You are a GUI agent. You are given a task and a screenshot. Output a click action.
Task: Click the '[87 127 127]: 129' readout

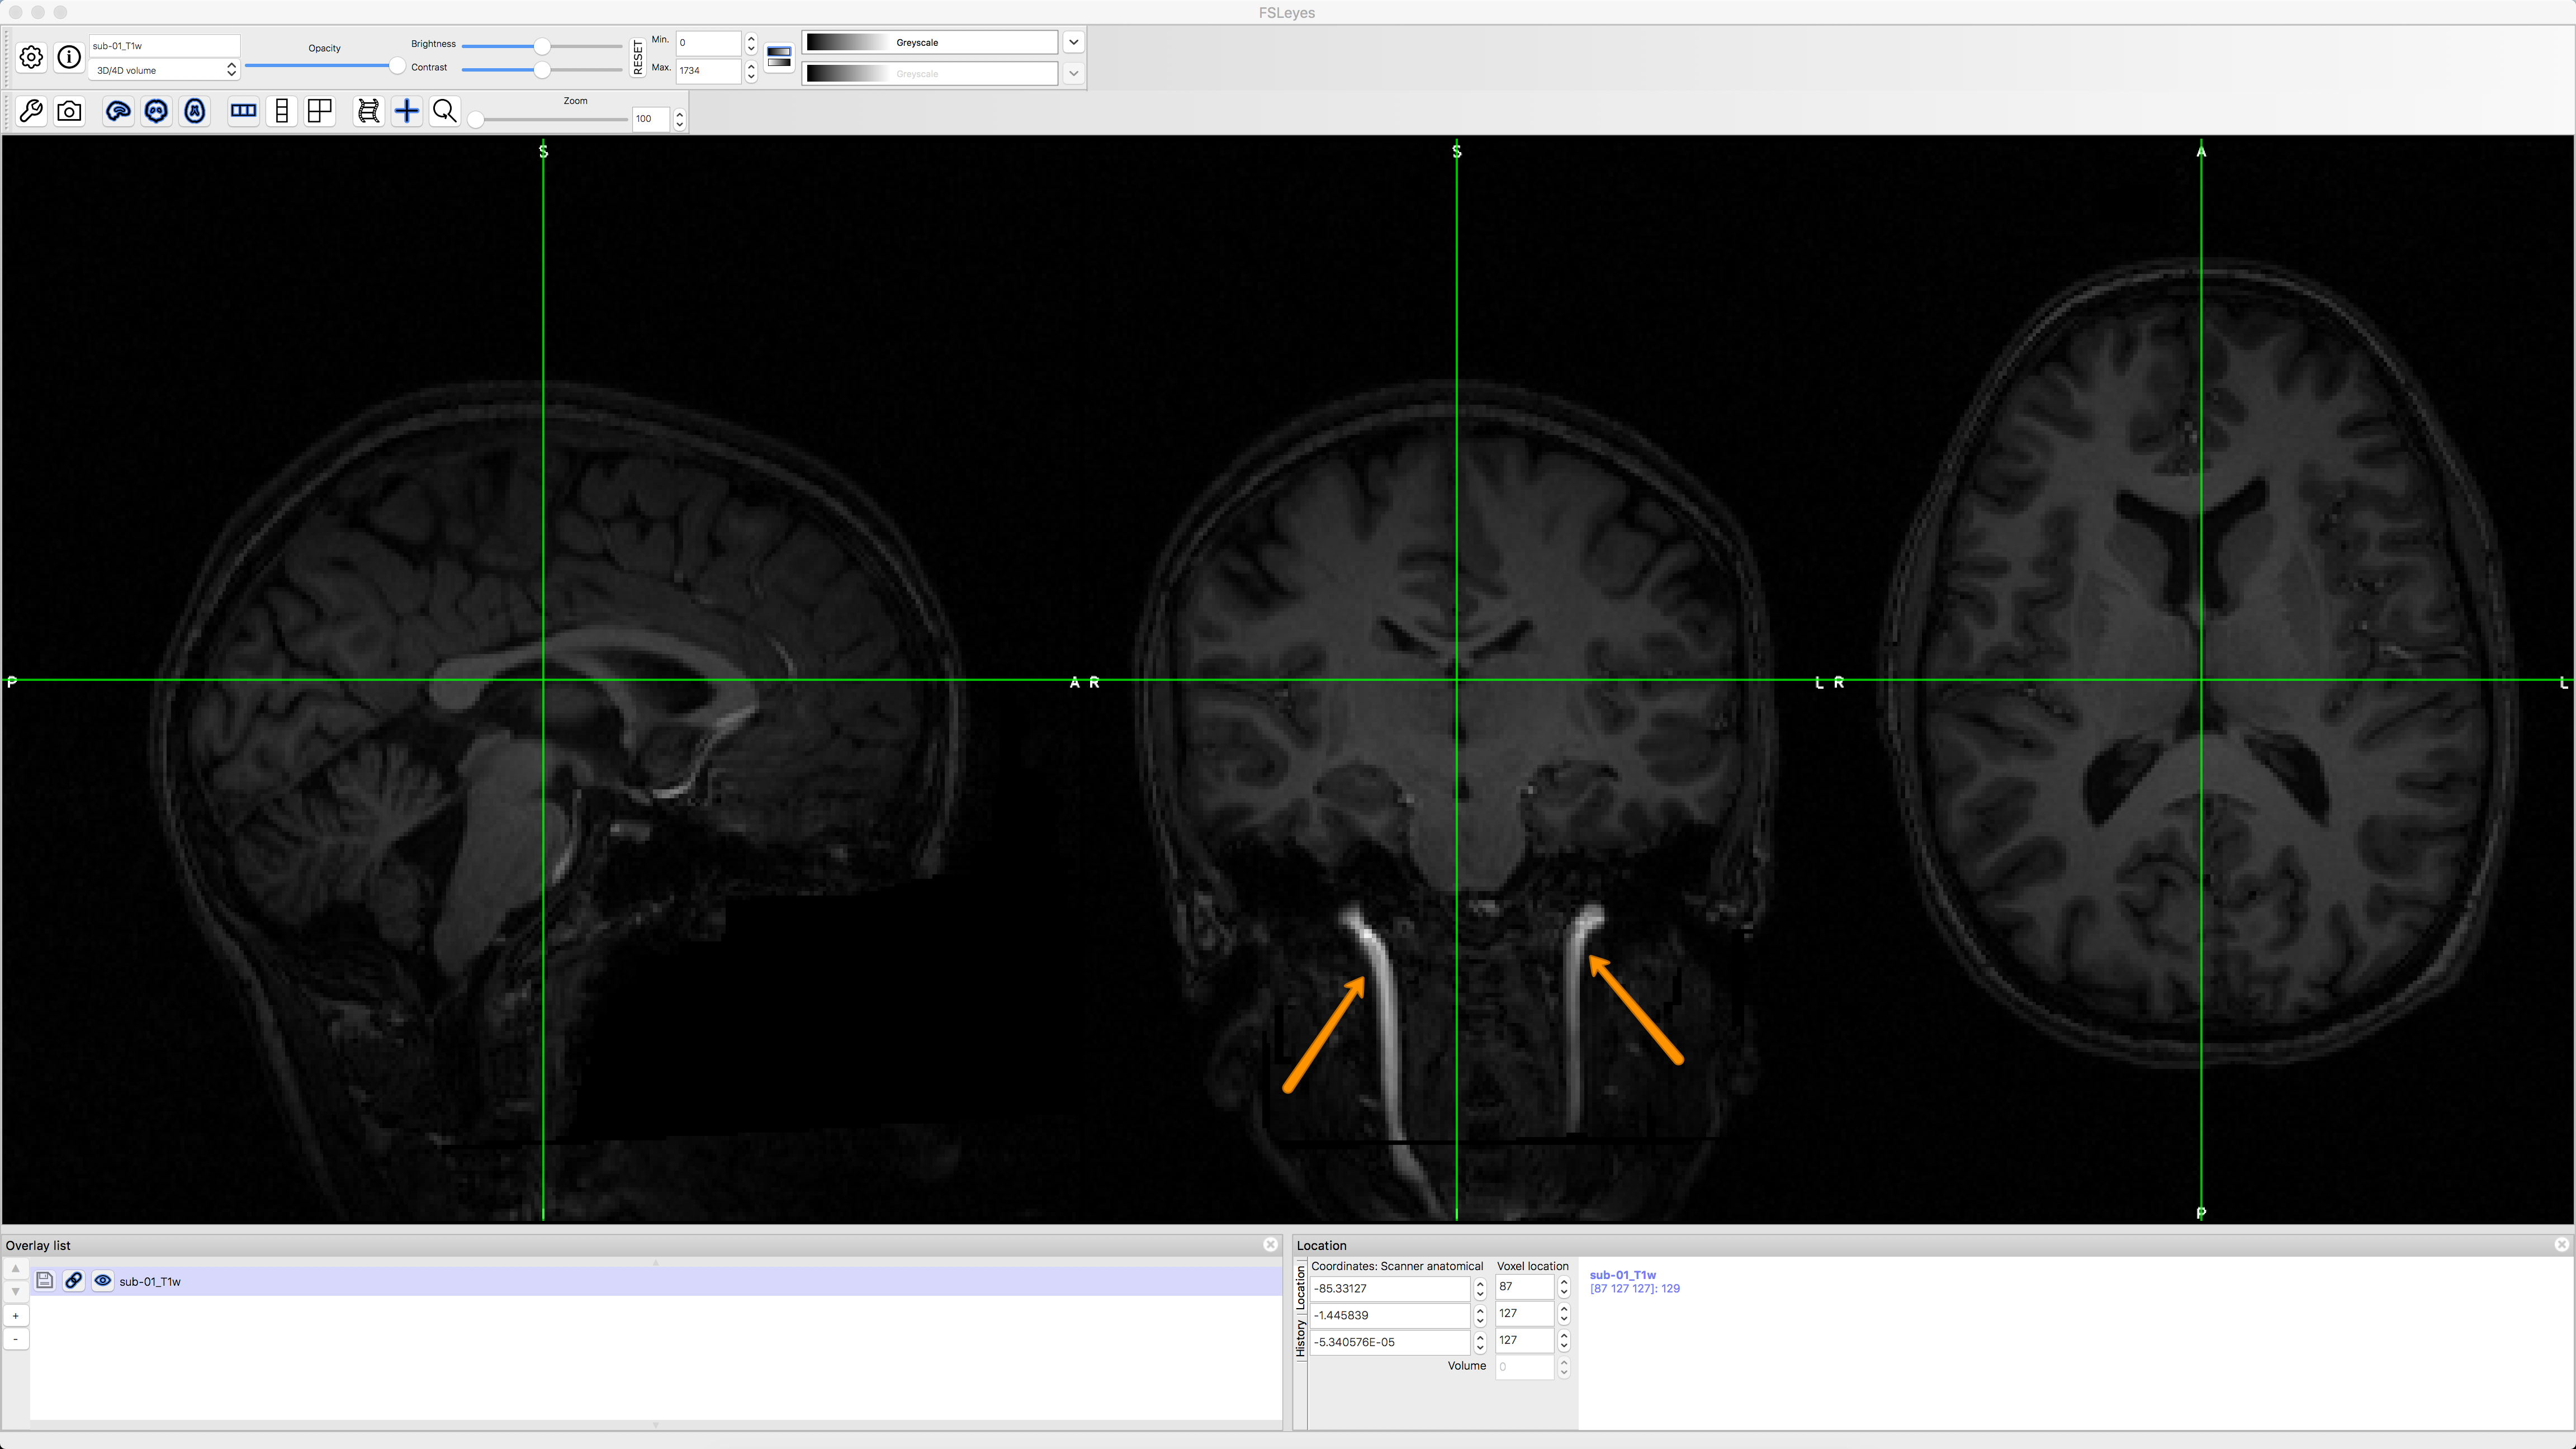(x=1635, y=1288)
